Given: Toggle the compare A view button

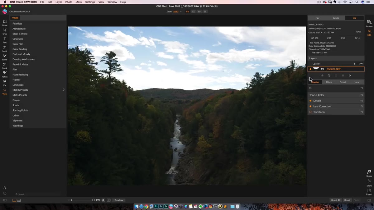Looking at the screenshot, I should 98,200.
